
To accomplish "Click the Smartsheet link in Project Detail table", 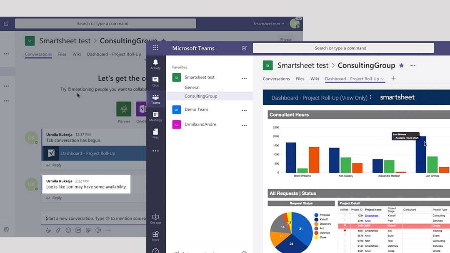I will point(372,216).
